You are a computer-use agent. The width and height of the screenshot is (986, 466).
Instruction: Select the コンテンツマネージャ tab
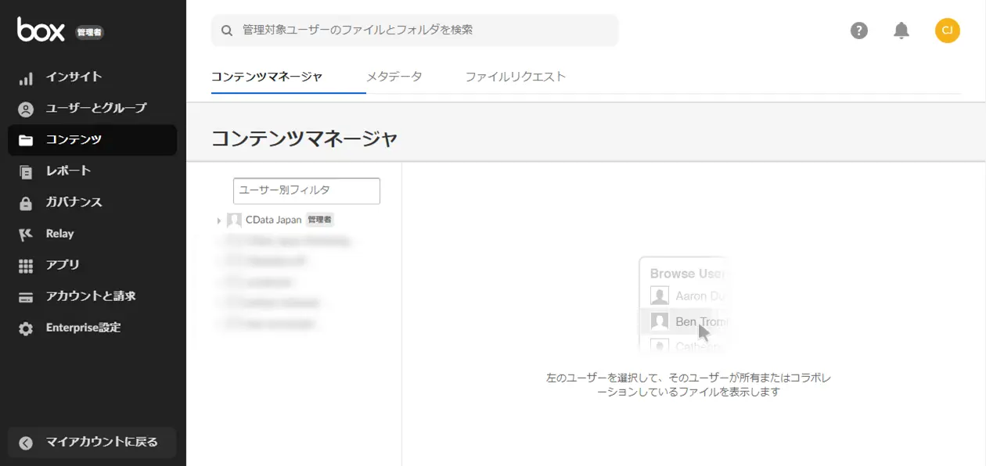coord(267,77)
